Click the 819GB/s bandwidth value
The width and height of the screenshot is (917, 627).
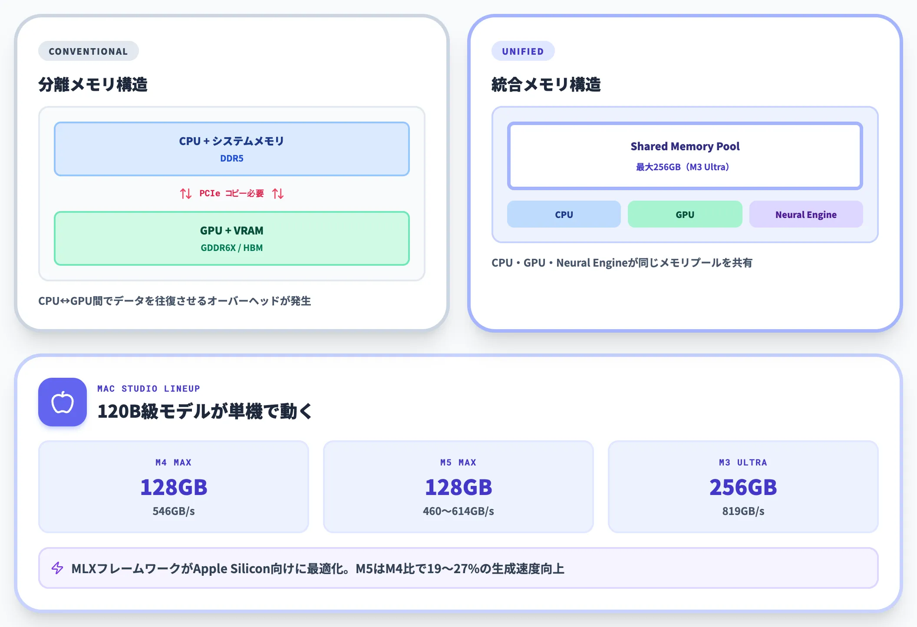(743, 511)
